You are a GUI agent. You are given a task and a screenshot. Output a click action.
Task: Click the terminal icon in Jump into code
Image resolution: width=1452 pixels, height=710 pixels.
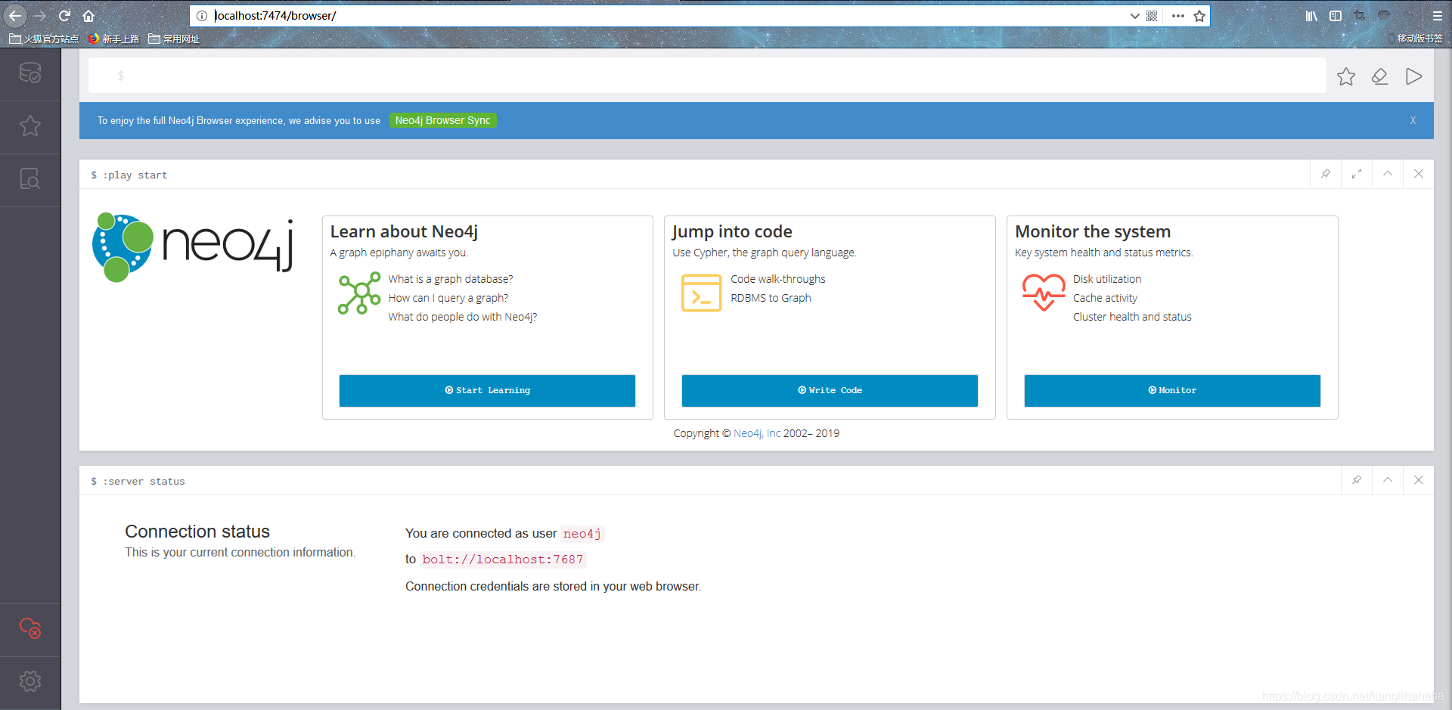701,293
